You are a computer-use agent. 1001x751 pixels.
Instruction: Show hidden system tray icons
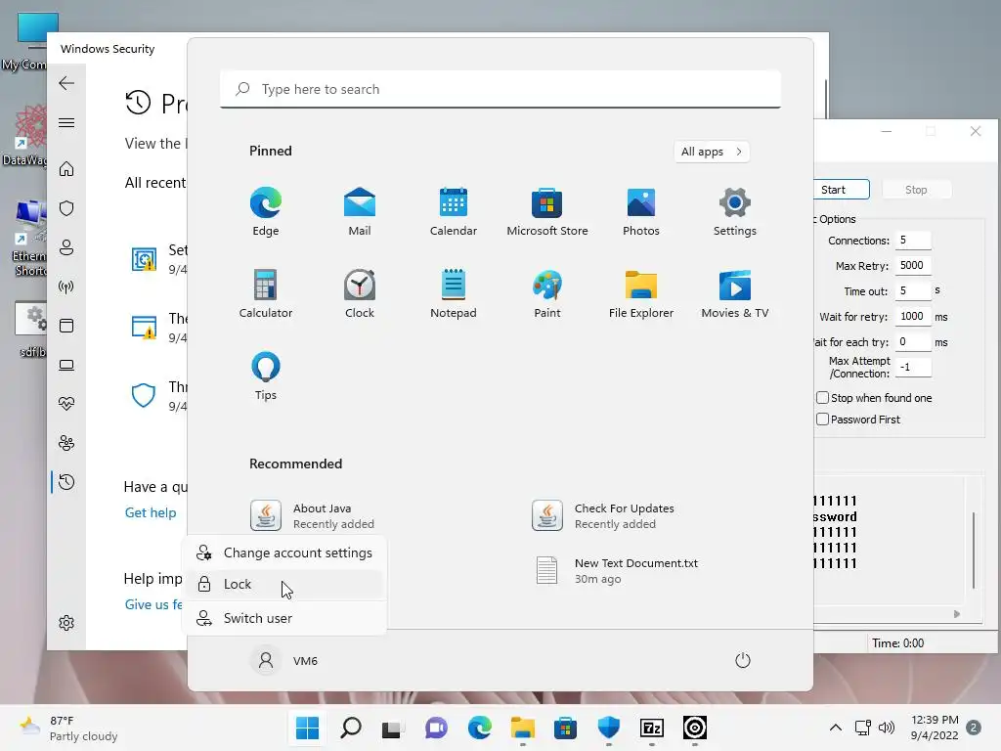pos(835,728)
